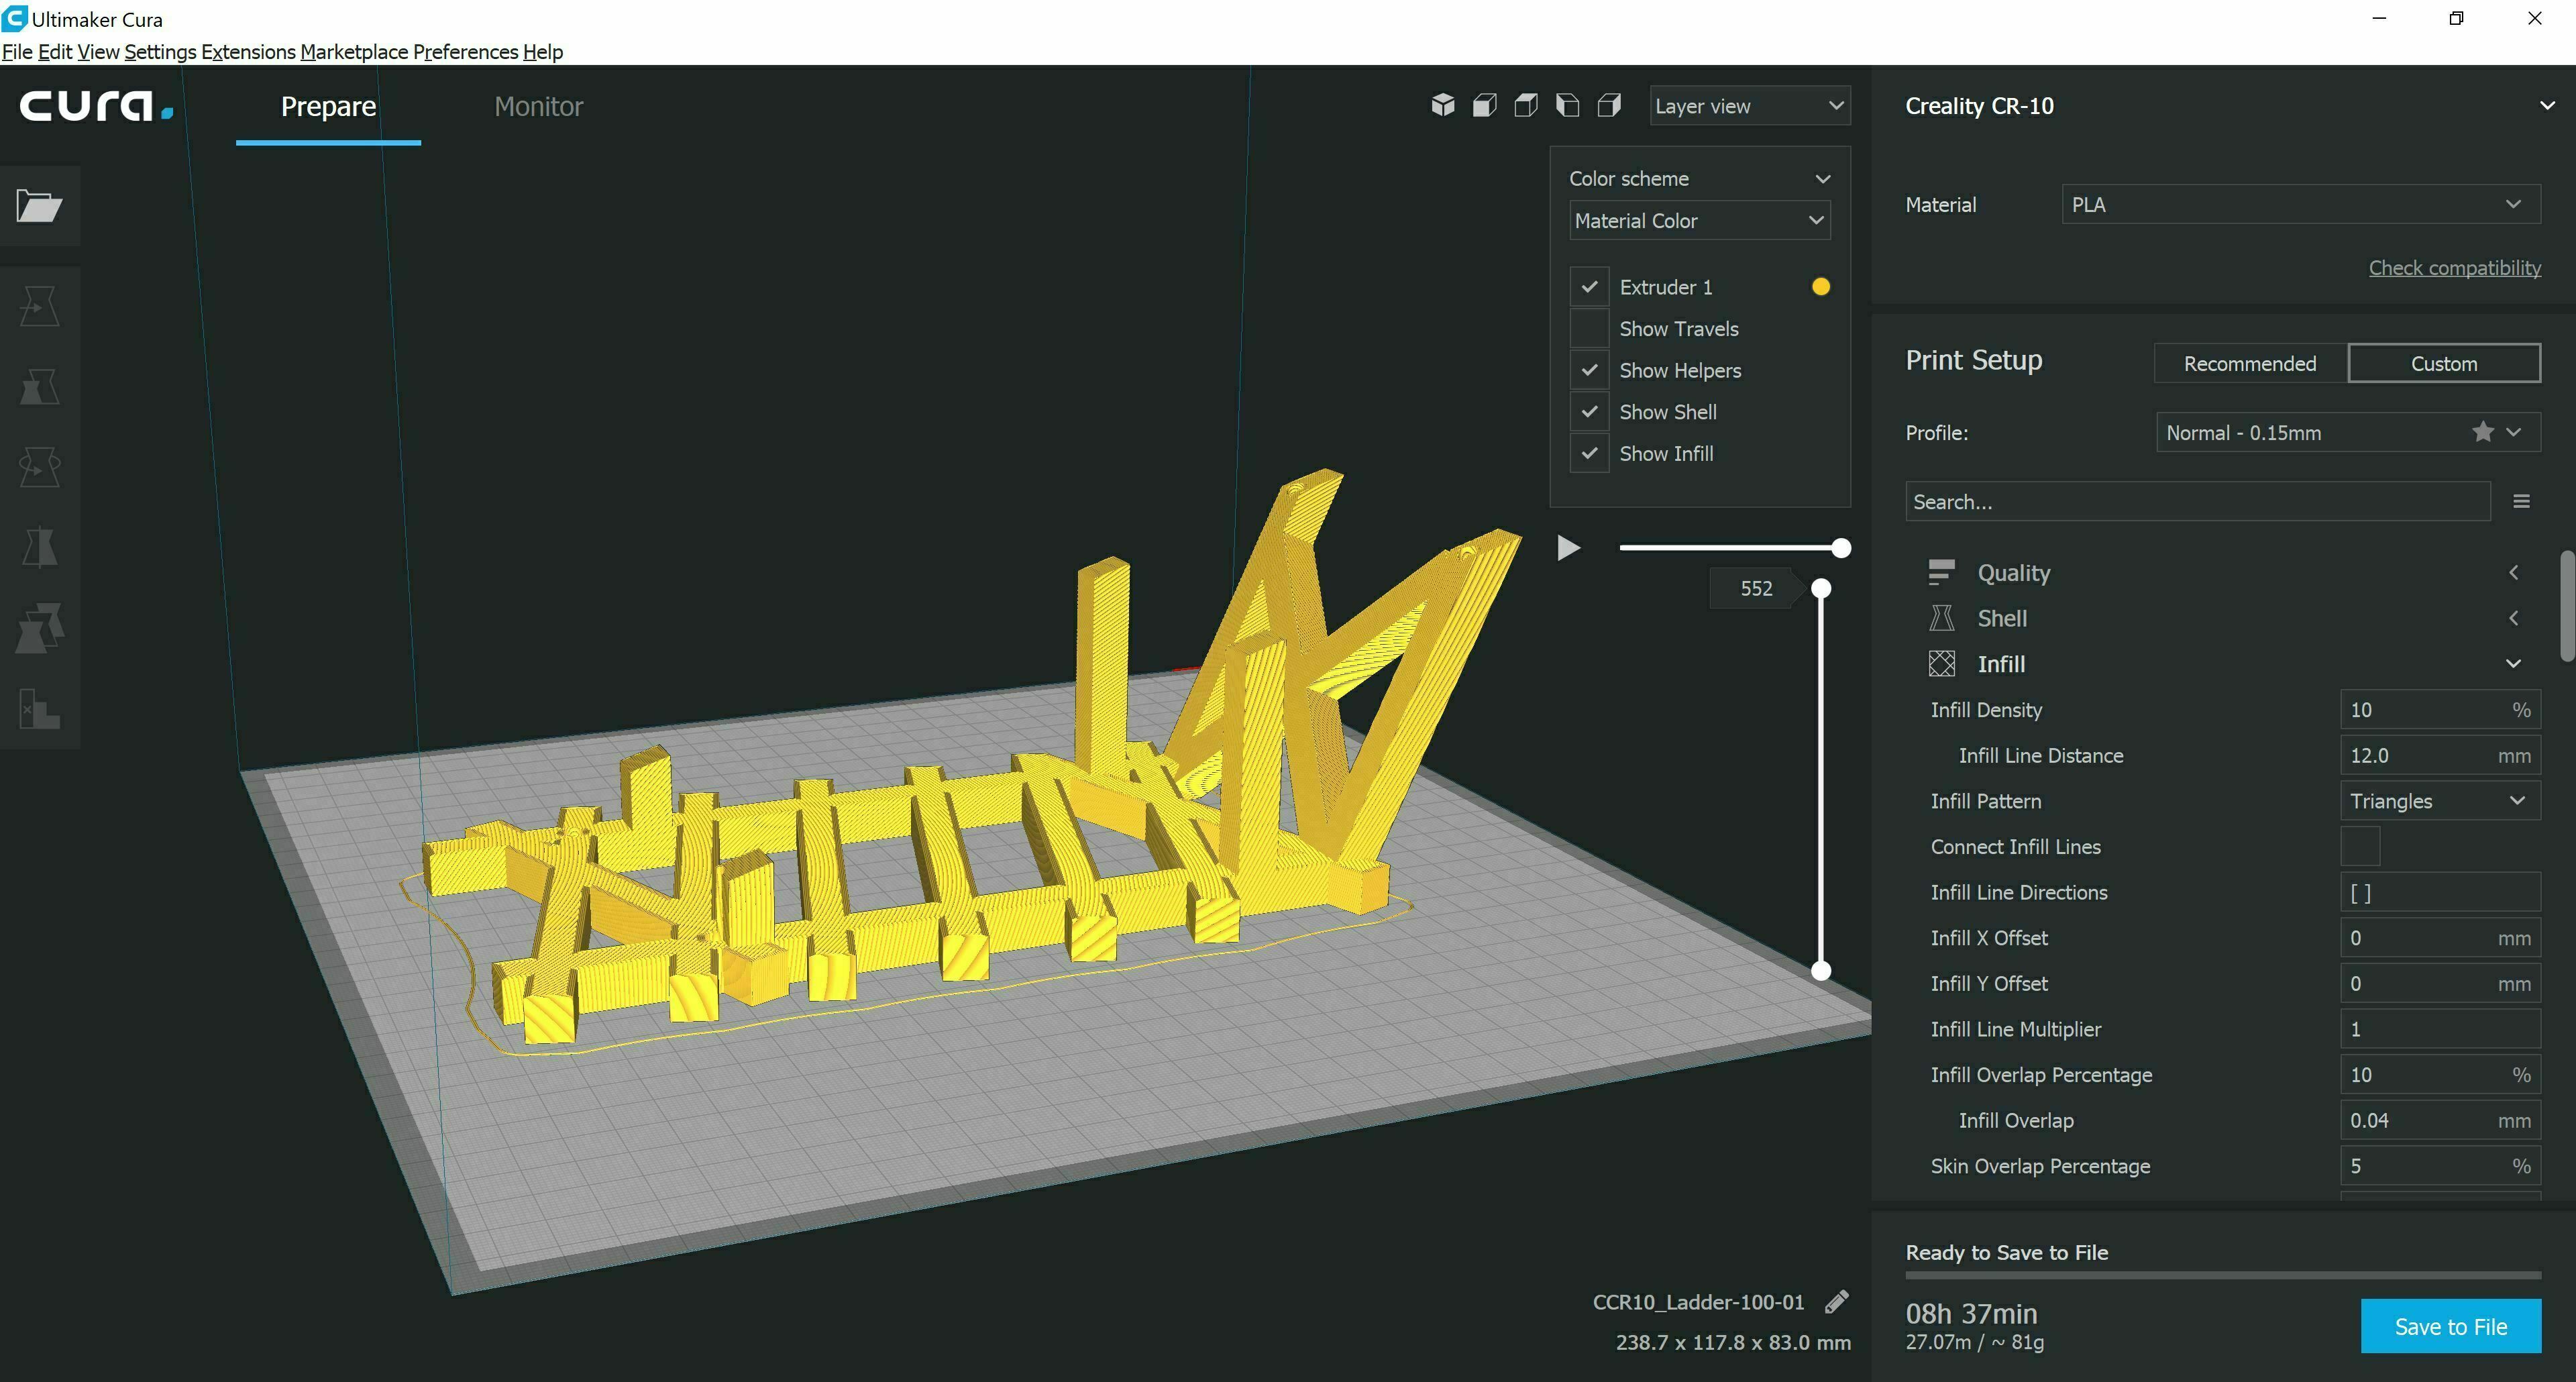Toggle the Connect Infill Lines checkbox
2576x1382 pixels.
(x=2359, y=847)
